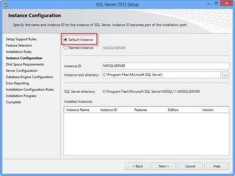Click the Named instance name field
The width and height of the screenshot is (235, 176).
click(166, 48)
